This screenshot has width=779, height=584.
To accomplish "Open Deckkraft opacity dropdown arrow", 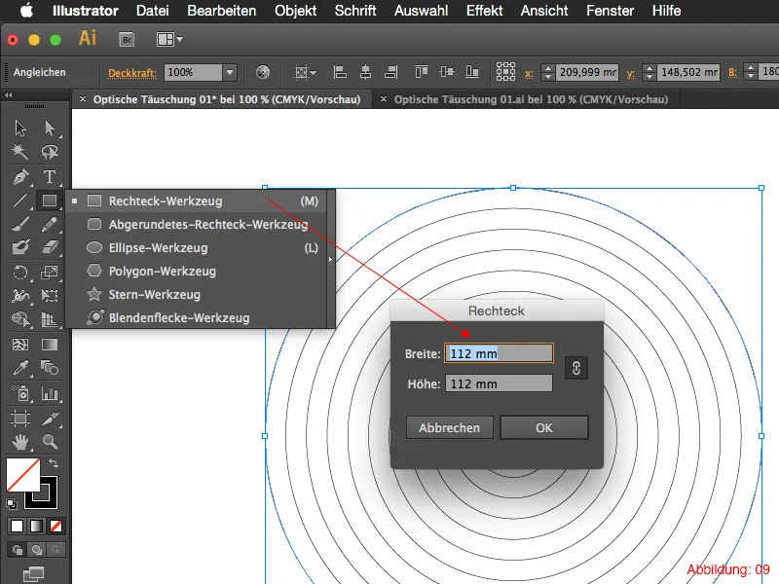I will coord(230,72).
